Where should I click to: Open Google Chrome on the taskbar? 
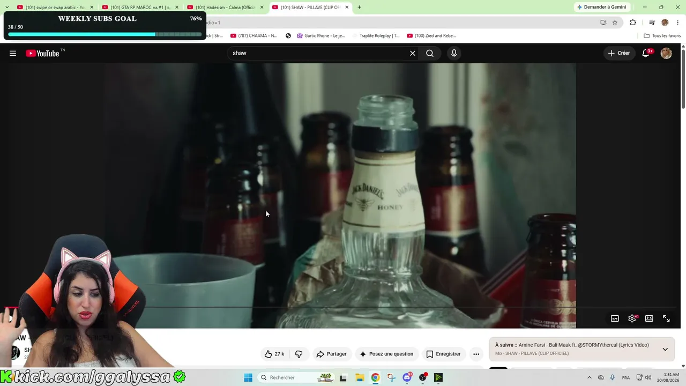375,377
